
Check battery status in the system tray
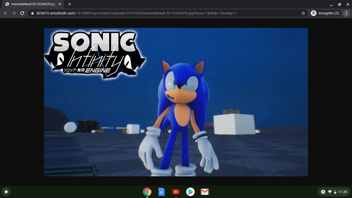click(335, 192)
